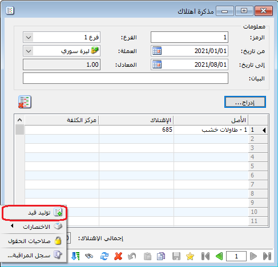Screen dimensions: 278x267
Task: Click the clipboard paste icon
Action: coord(147,256)
